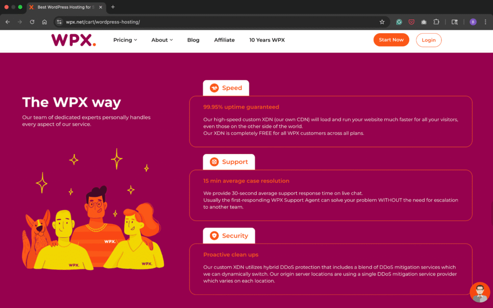Open the Extensions puzzle piece menu
Screen dimensions: 493x308
tap(436, 22)
